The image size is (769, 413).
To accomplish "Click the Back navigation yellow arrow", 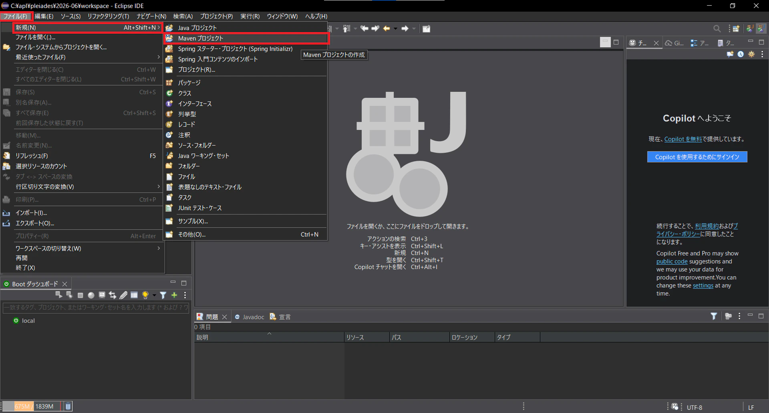I will [x=387, y=28].
